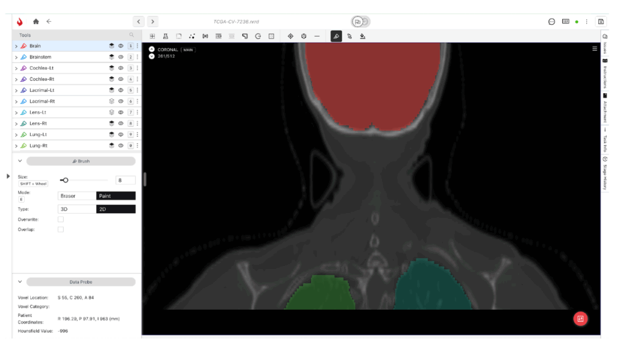Click the save icon at top right
The image size is (617, 346).
[x=601, y=22]
